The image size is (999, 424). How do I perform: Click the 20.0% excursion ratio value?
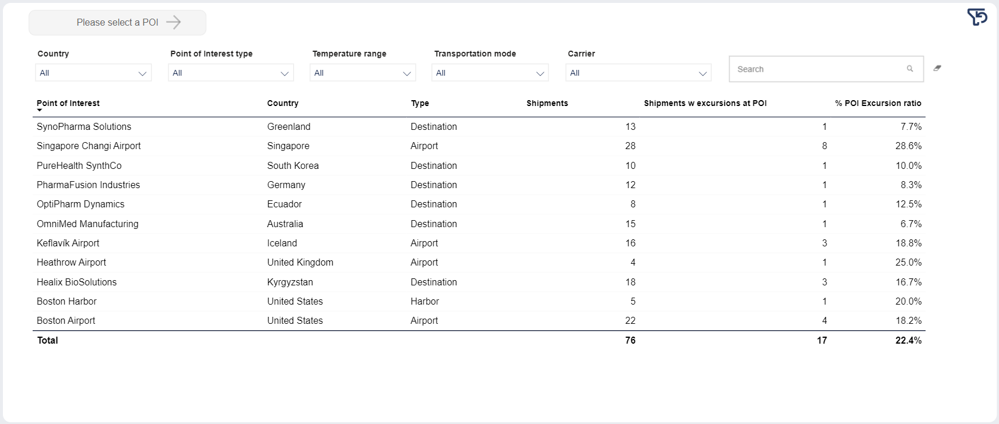pyautogui.click(x=909, y=301)
